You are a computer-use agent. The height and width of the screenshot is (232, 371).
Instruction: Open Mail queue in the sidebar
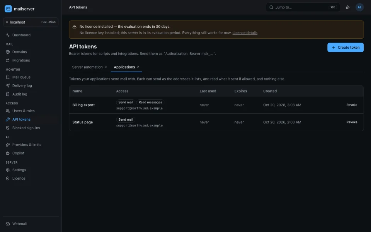coord(31,77)
